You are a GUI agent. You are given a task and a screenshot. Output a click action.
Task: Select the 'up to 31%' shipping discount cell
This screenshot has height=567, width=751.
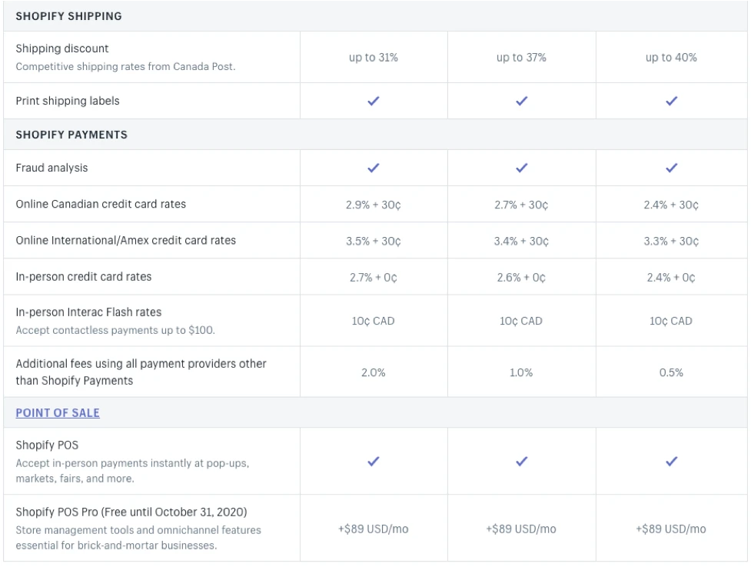373,58
